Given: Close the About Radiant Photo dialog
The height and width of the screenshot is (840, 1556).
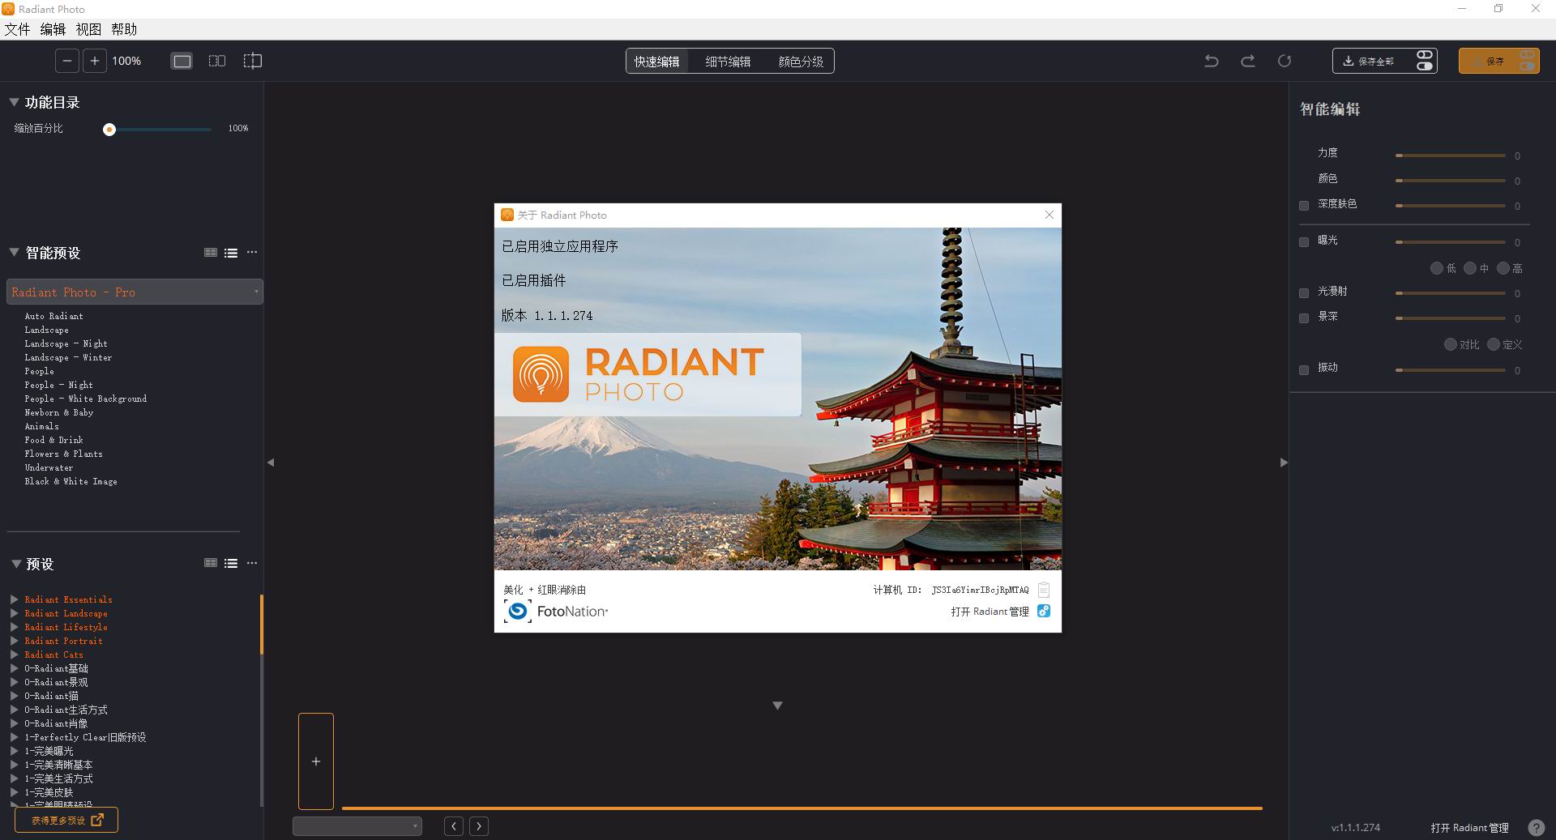Looking at the screenshot, I should [1049, 215].
